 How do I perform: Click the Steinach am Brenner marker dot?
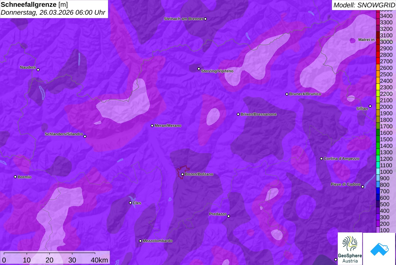click(205, 19)
